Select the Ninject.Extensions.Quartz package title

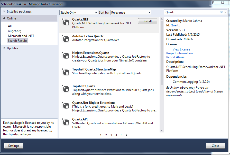pos(90,53)
